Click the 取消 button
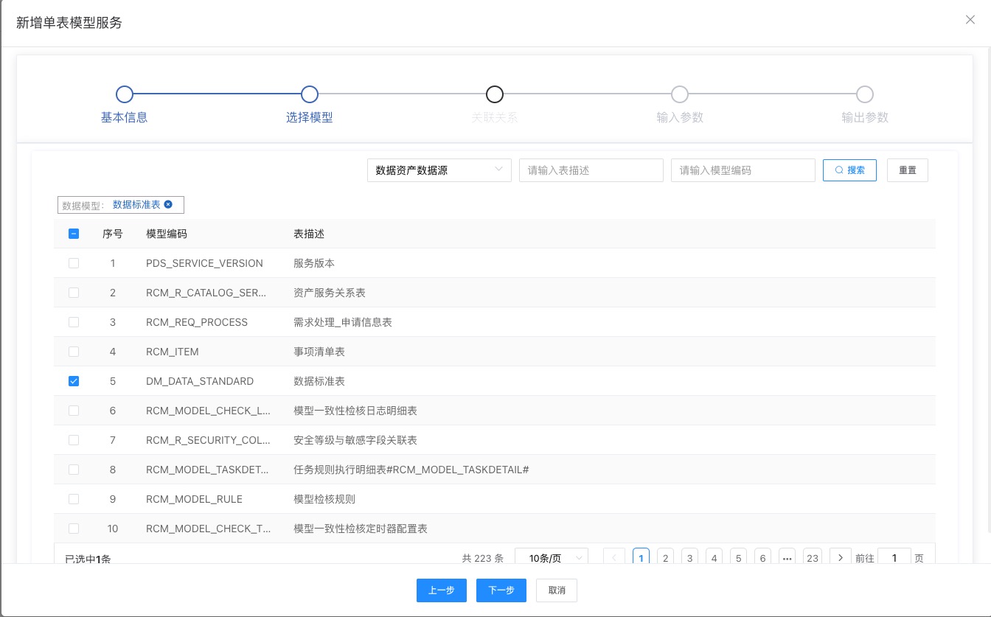Viewport: 991px width, 617px height. coord(557,590)
